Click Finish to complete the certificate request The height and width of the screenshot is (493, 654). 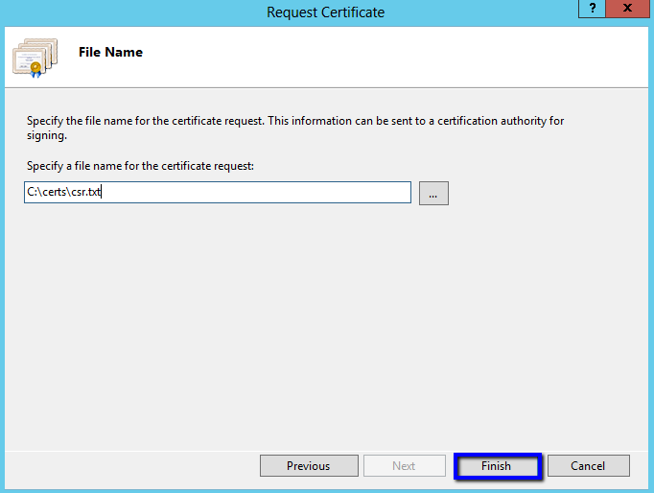(x=497, y=466)
